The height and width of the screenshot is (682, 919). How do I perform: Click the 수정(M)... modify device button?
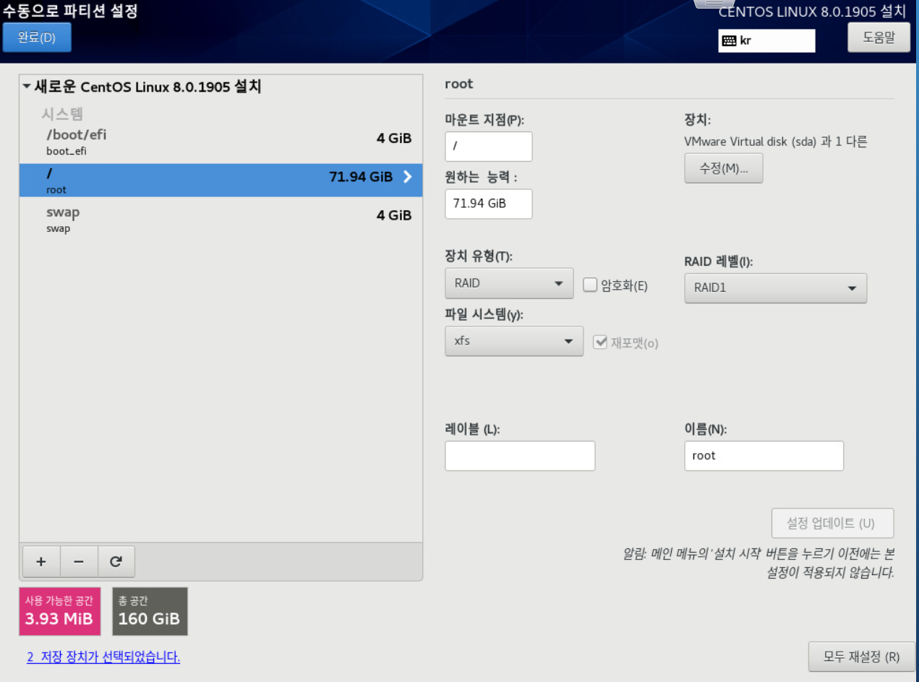pyautogui.click(x=723, y=168)
